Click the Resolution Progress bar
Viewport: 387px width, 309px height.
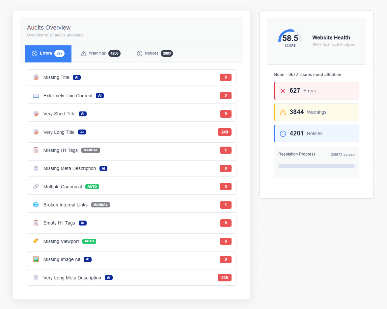click(316, 166)
